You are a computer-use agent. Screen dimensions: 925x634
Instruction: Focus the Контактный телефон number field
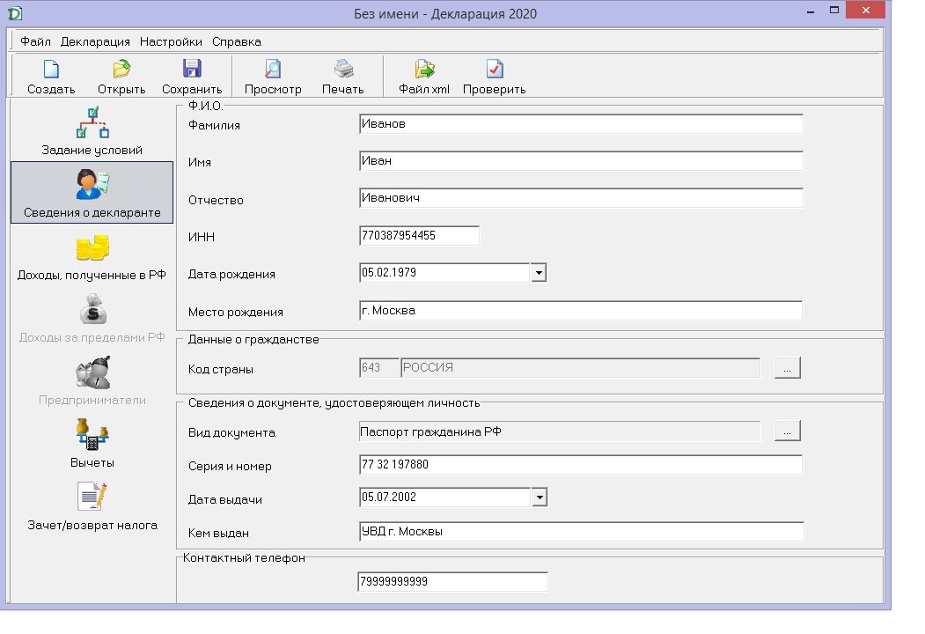(x=452, y=581)
